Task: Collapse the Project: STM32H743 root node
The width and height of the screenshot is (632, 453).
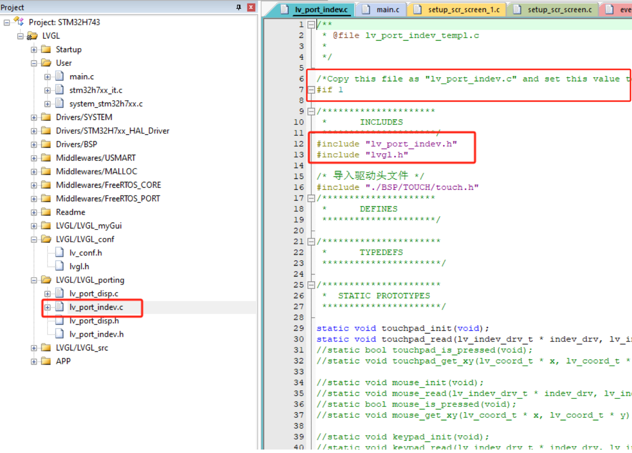Action: [x=7, y=22]
